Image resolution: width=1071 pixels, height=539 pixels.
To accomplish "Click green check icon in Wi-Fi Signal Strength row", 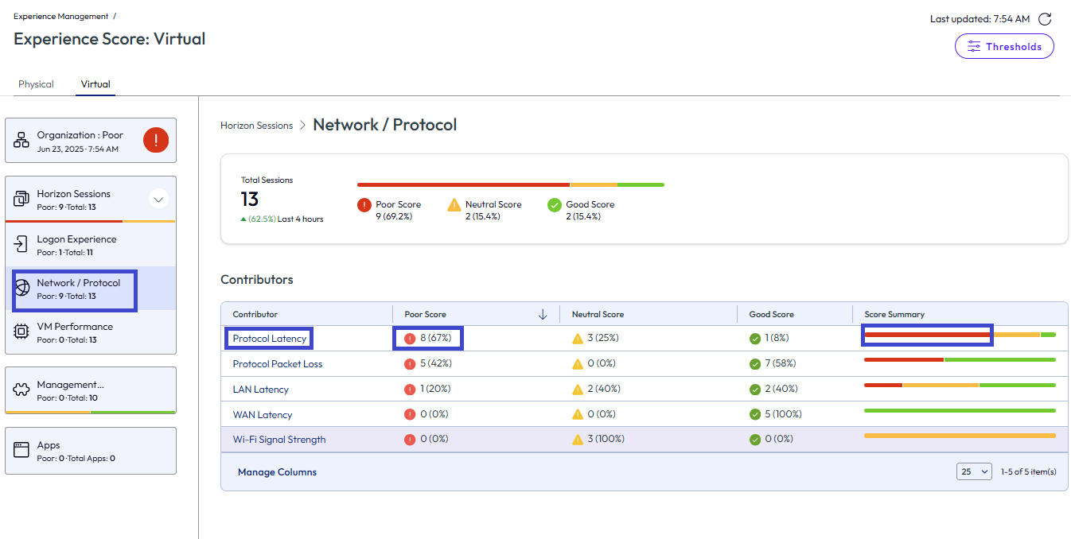I will tap(755, 440).
